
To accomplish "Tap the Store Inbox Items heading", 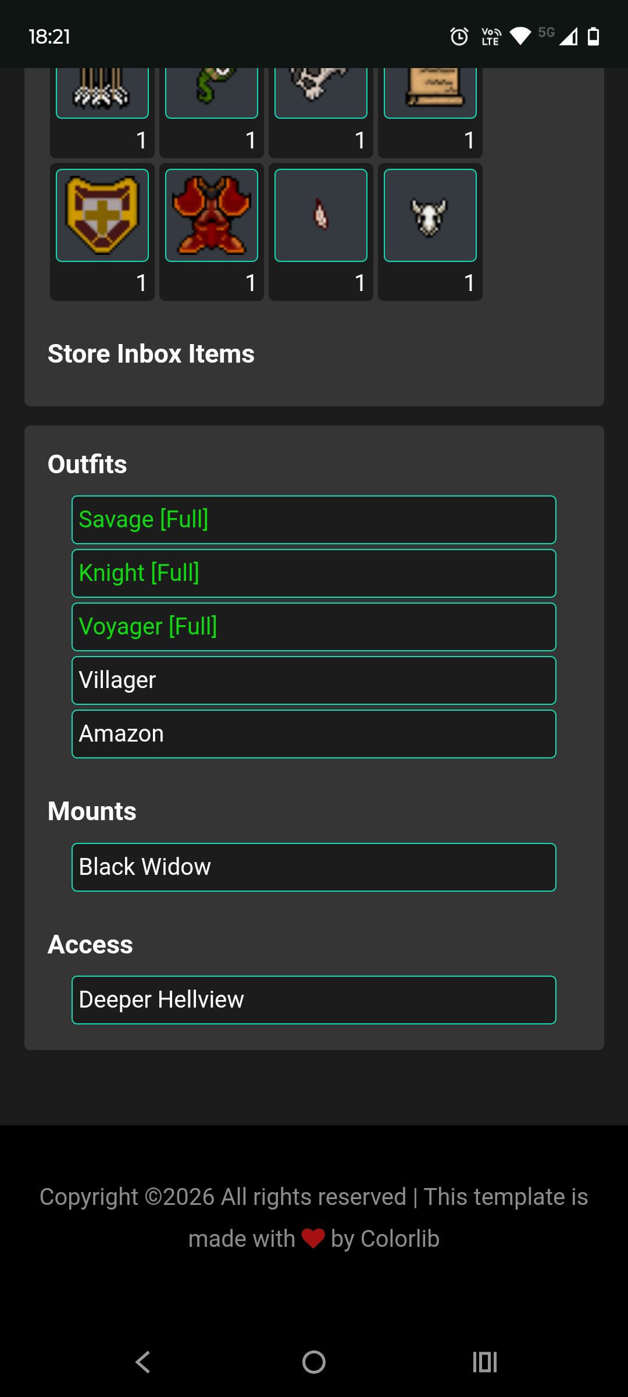I will (151, 354).
